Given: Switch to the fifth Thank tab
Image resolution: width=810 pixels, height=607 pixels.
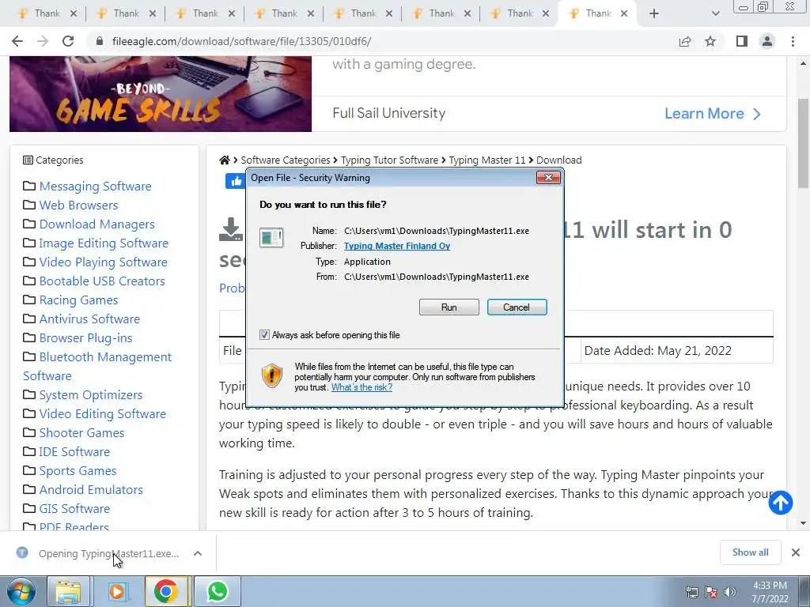Looking at the screenshot, I should pyautogui.click(x=363, y=13).
